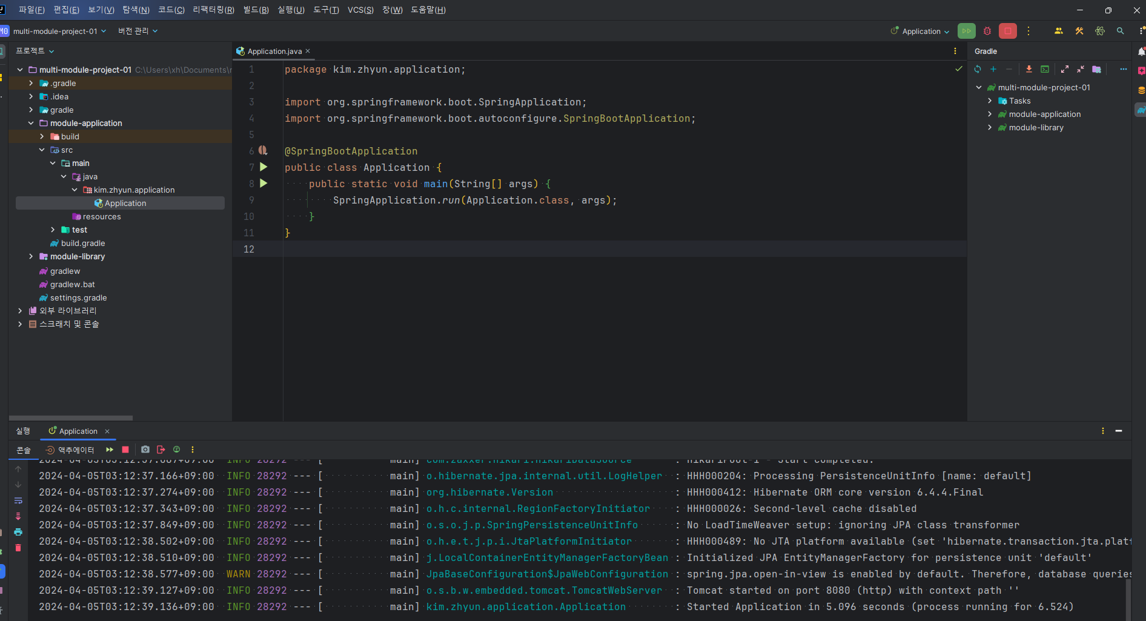Select the Application class in project tree
Viewport: 1146px width, 621px height.
point(120,203)
